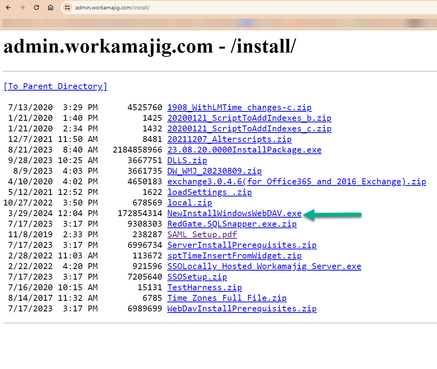Download TestHarness.zip file
Image resolution: width=437 pixels, height=369 pixels.
click(x=205, y=288)
